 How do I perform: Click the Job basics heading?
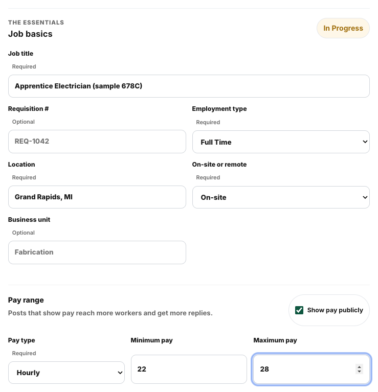(x=30, y=34)
